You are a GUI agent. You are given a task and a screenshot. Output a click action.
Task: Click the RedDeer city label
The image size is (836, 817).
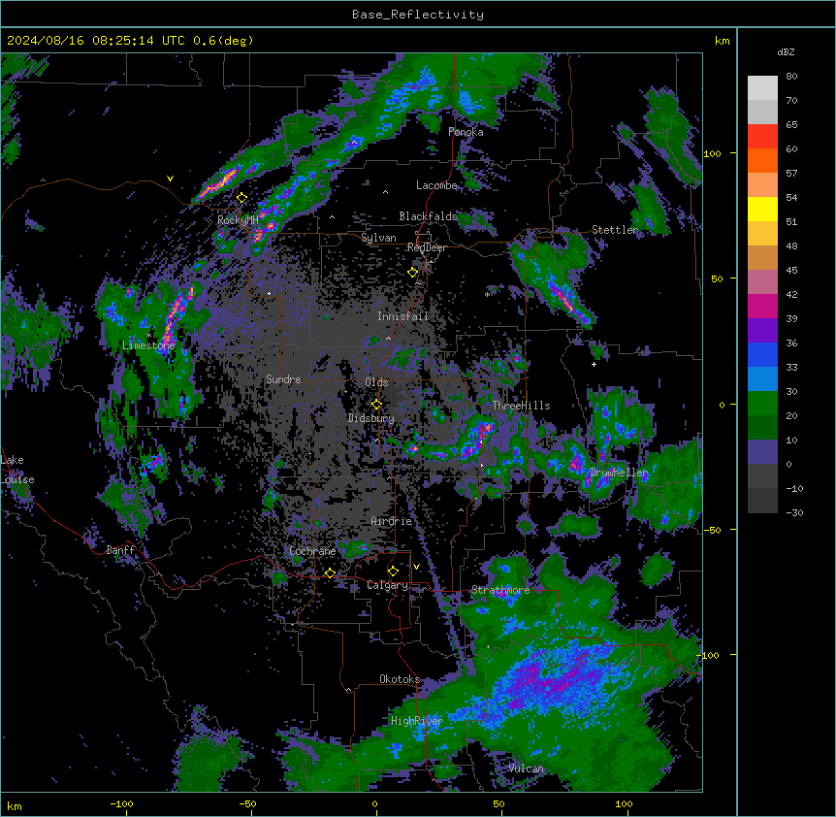point(427,247)
